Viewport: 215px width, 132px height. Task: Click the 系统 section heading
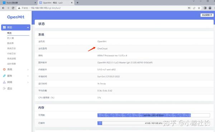pos(41,35)
